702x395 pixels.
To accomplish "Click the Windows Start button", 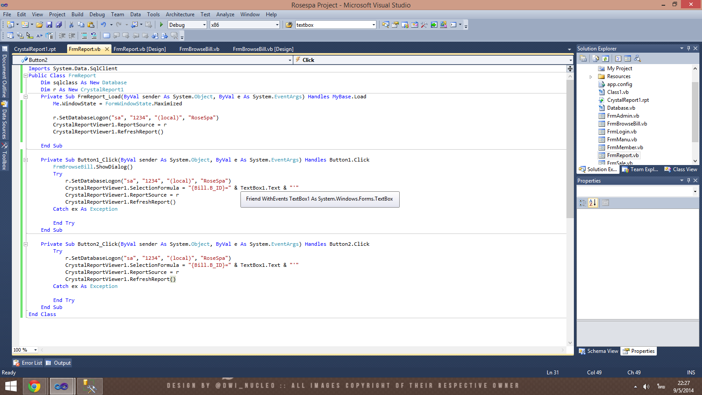I will pyautogui.click(x=11, y=386).
